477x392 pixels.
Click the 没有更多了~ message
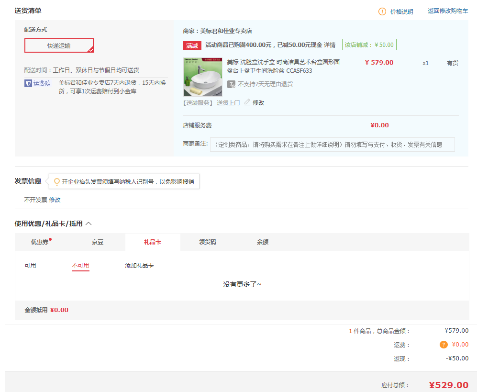[x=242, y=284]
